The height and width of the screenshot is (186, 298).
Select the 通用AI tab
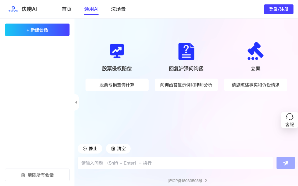[x=91, y=9]
